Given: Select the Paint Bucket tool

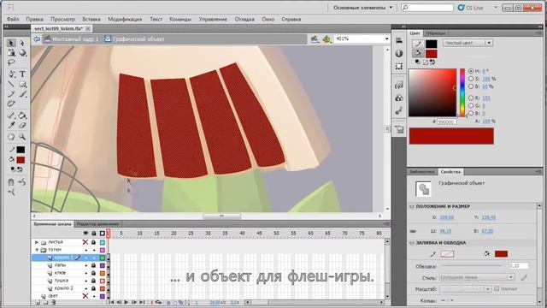Looking at the screenshot, I should click(22, 115).
